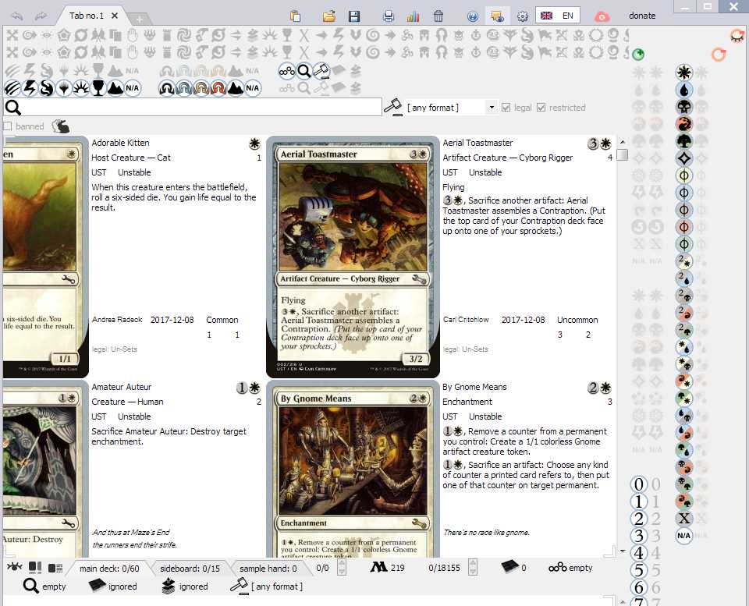Select the blue water drop mana filter
The height and width of the screenshot is (606, 749).
683,90
